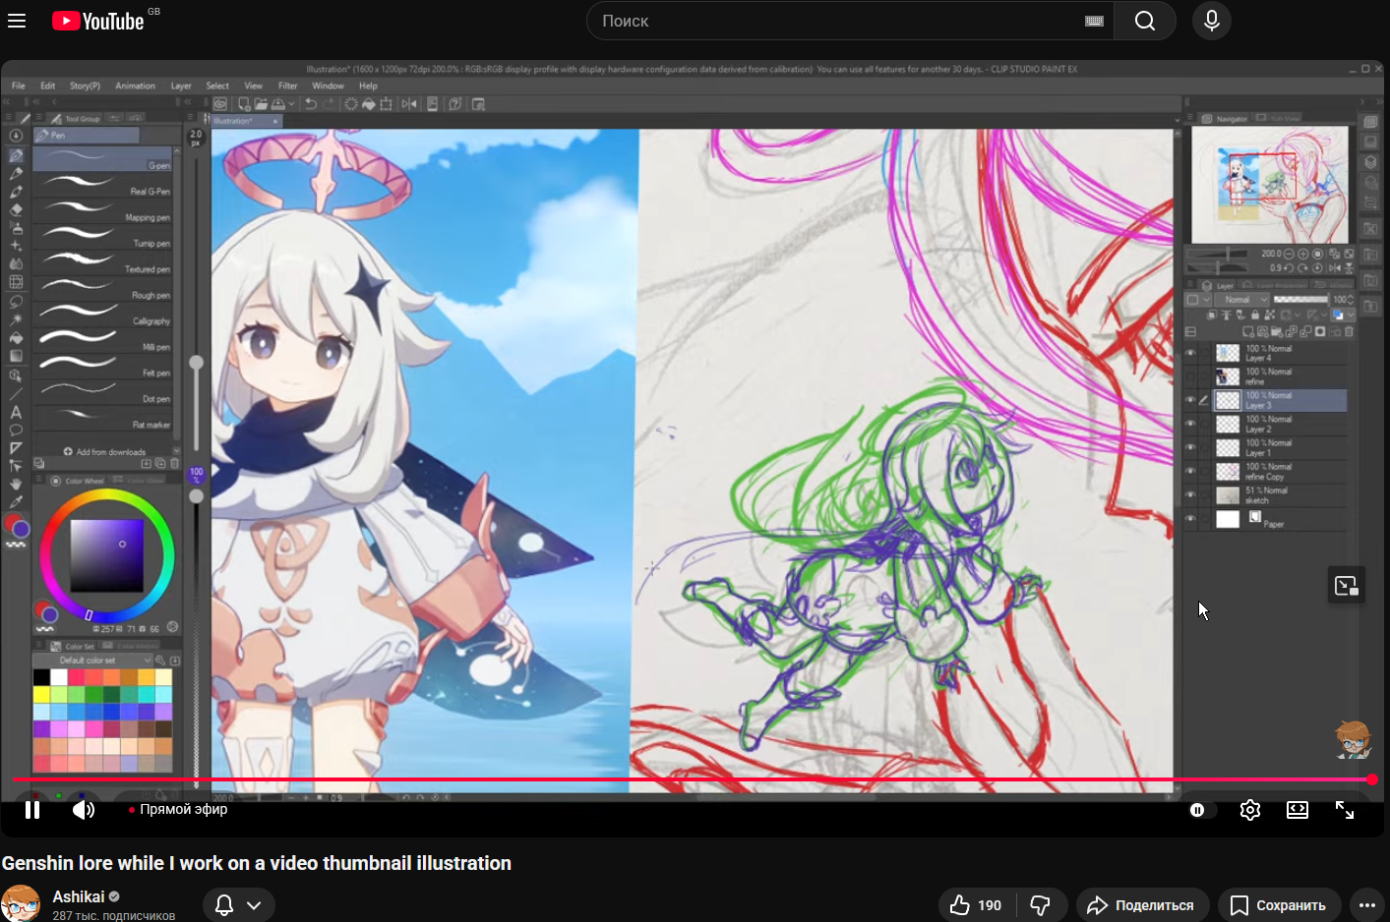Screen dimensions: 1390x922
Task: Click the Redo arrow in command bar
Action: tap(328, 104)
